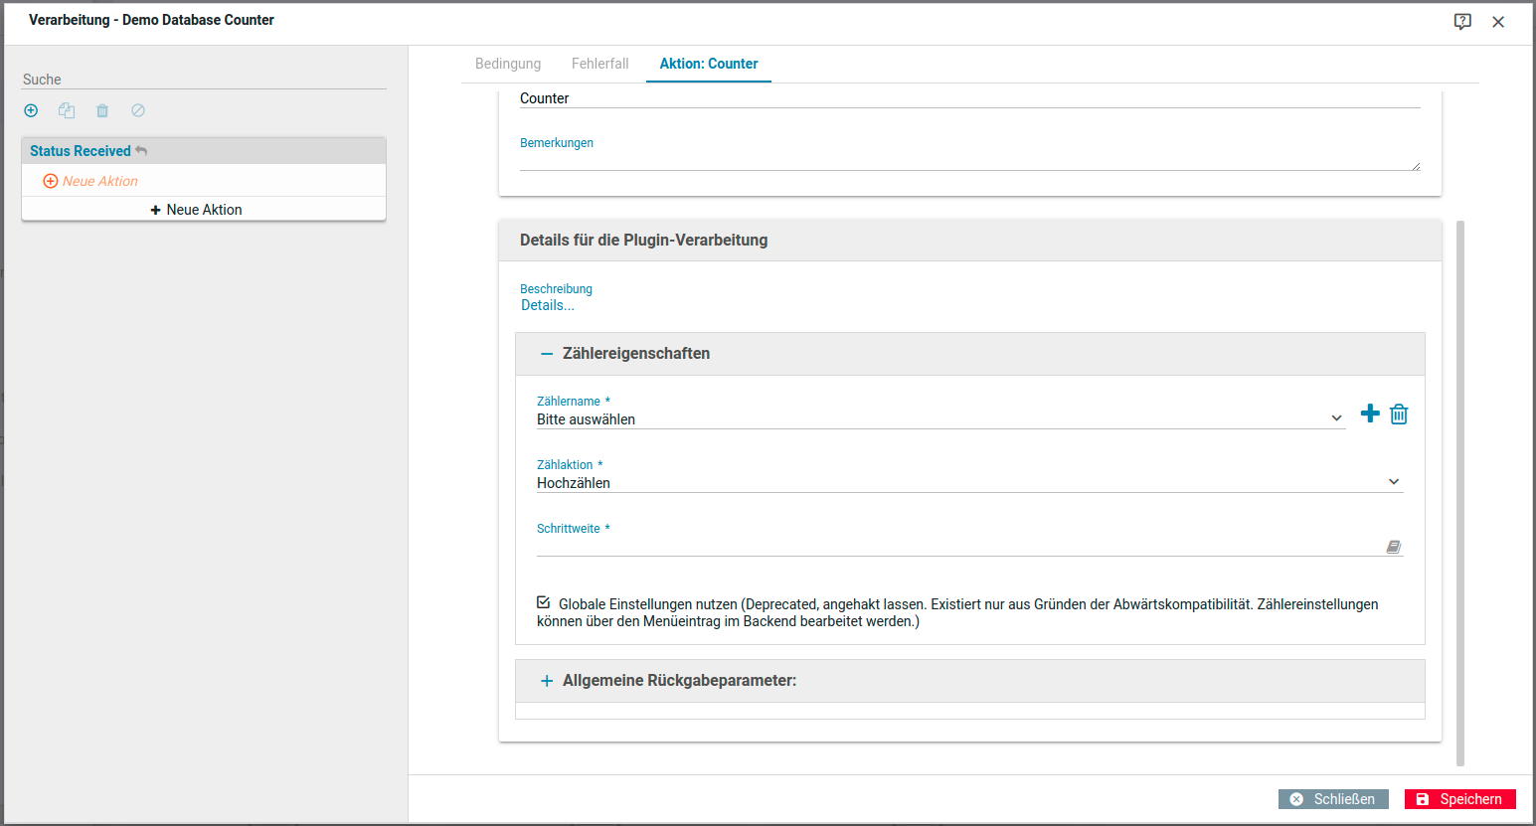The width and height of the screenshot is (1536, 826).
Task: Open the Details... description link
Action: [548, 306]
